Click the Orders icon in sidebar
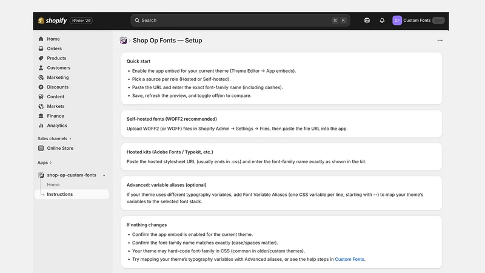Viewport: 485px width, 273px height. click(41, 49)
